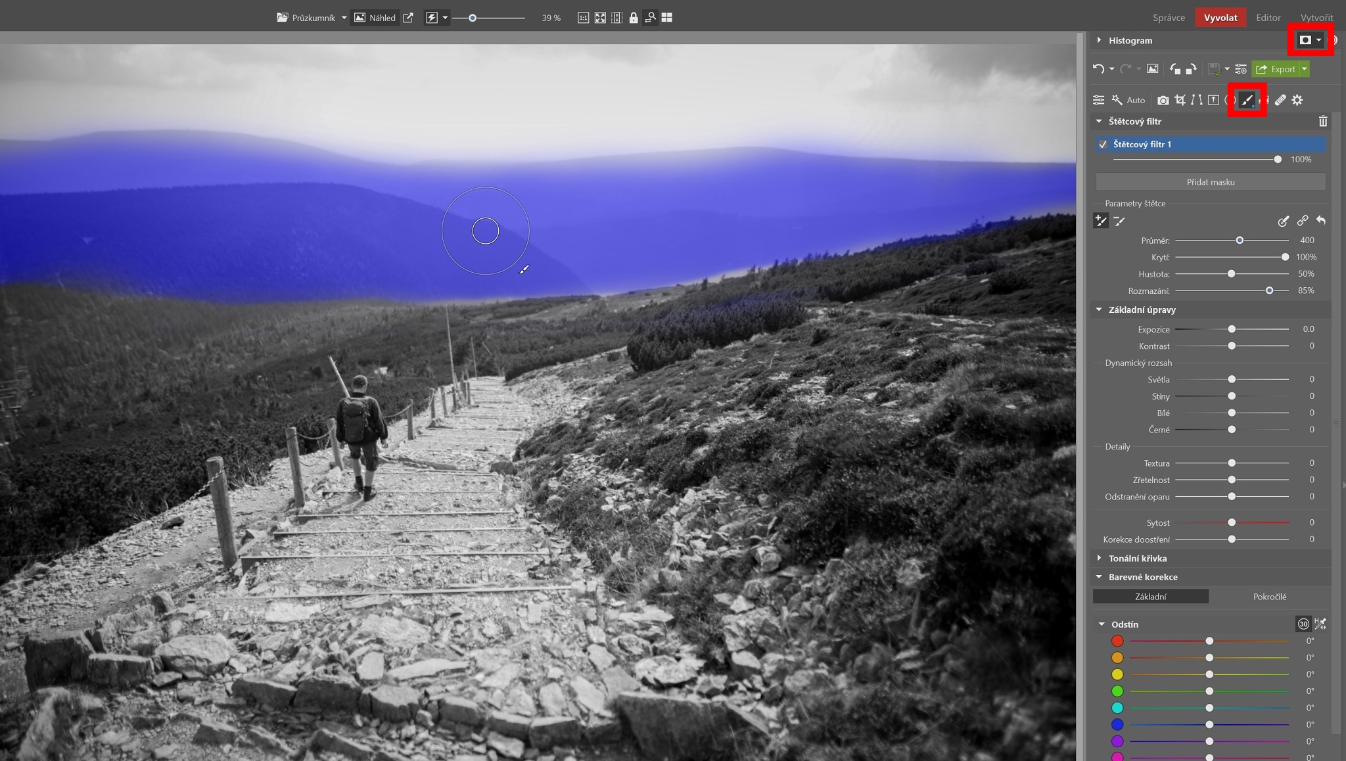This screenshot has width=1346, height=761.
Task: Reset brush parameters with the arrow icon
Action: tap(1320, 221)
